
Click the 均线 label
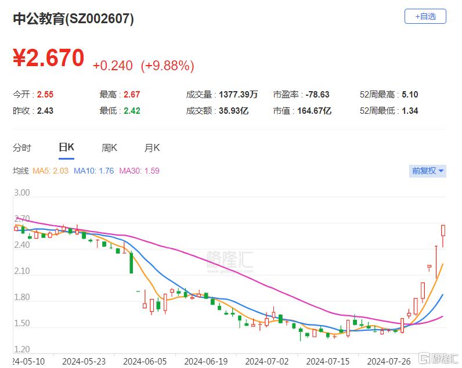(21, 171)
